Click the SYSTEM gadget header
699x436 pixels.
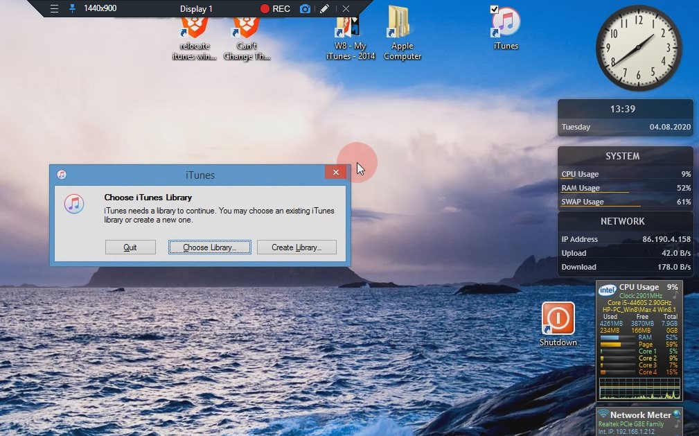[x=623, y=156]
